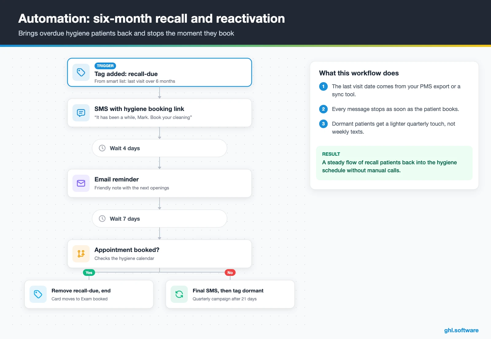491x339 pixels.
Task: Open the Appointment booked? condition
Action: click(x=160, y=254)
